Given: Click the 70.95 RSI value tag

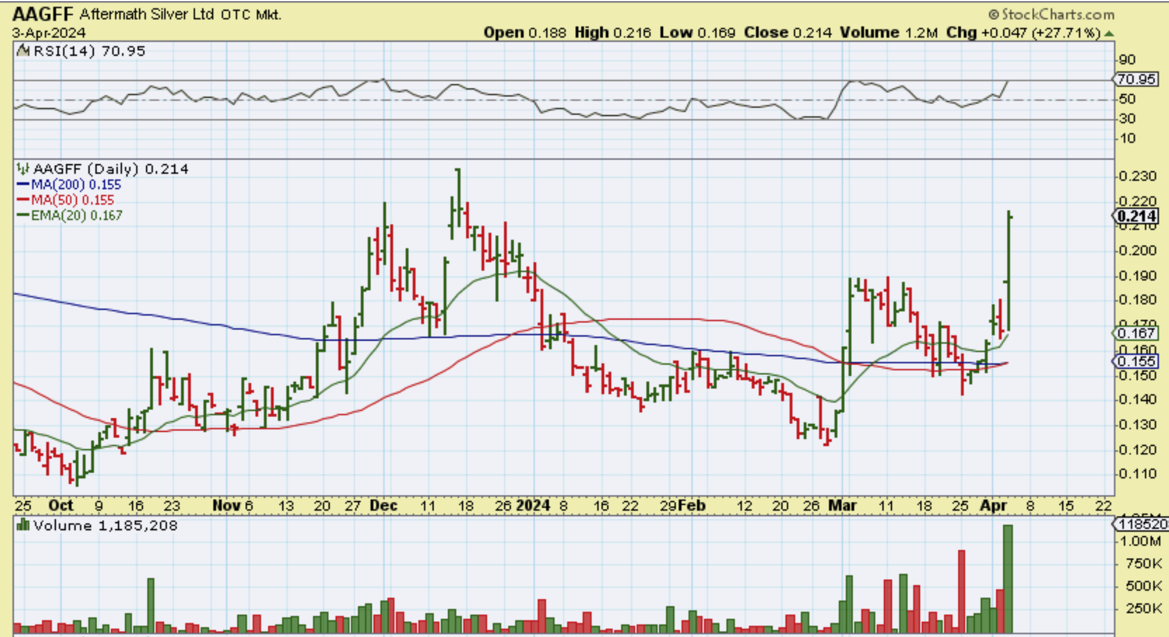Looking at the screenshot, I should 1136,79.
